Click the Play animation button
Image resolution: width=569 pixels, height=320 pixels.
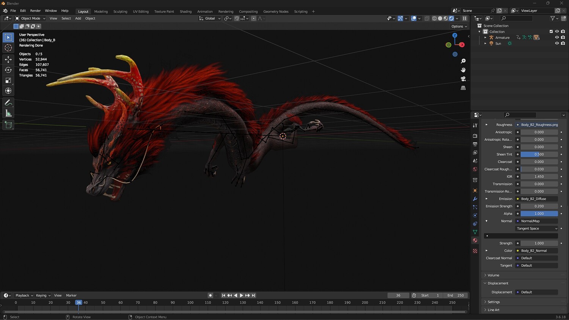[241, 295]
